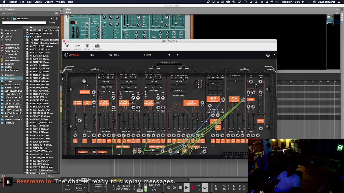344x193 pixels.
Task: Click the Chroma preset name
Action: pos(148,55)
